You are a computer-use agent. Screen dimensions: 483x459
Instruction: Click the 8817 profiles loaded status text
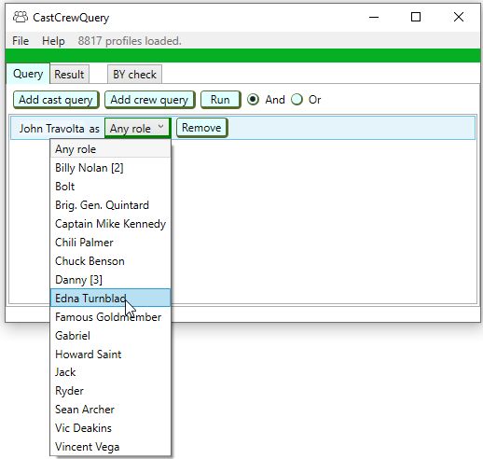tap(130, 41)
